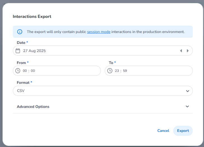Expand the Advanced Options section label

point(33,107)
